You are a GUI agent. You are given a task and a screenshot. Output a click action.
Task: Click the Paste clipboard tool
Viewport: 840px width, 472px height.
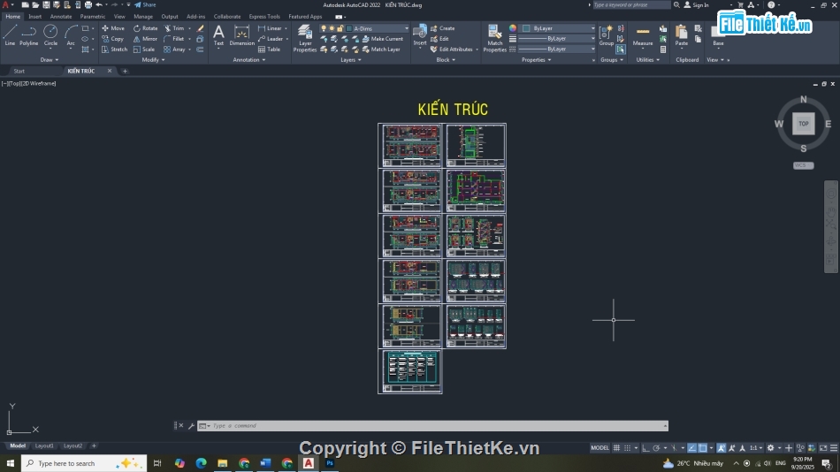click(682, 35)
